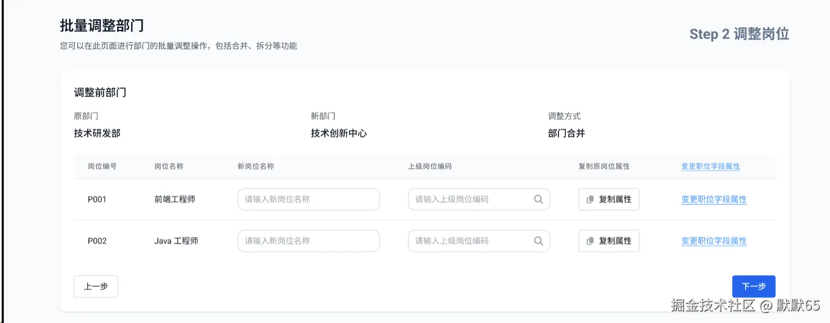This screenshot has height=323, width=830.
Task: Go back with the 上一步 button
Action: pyautogui.click(x=96, y=286)
